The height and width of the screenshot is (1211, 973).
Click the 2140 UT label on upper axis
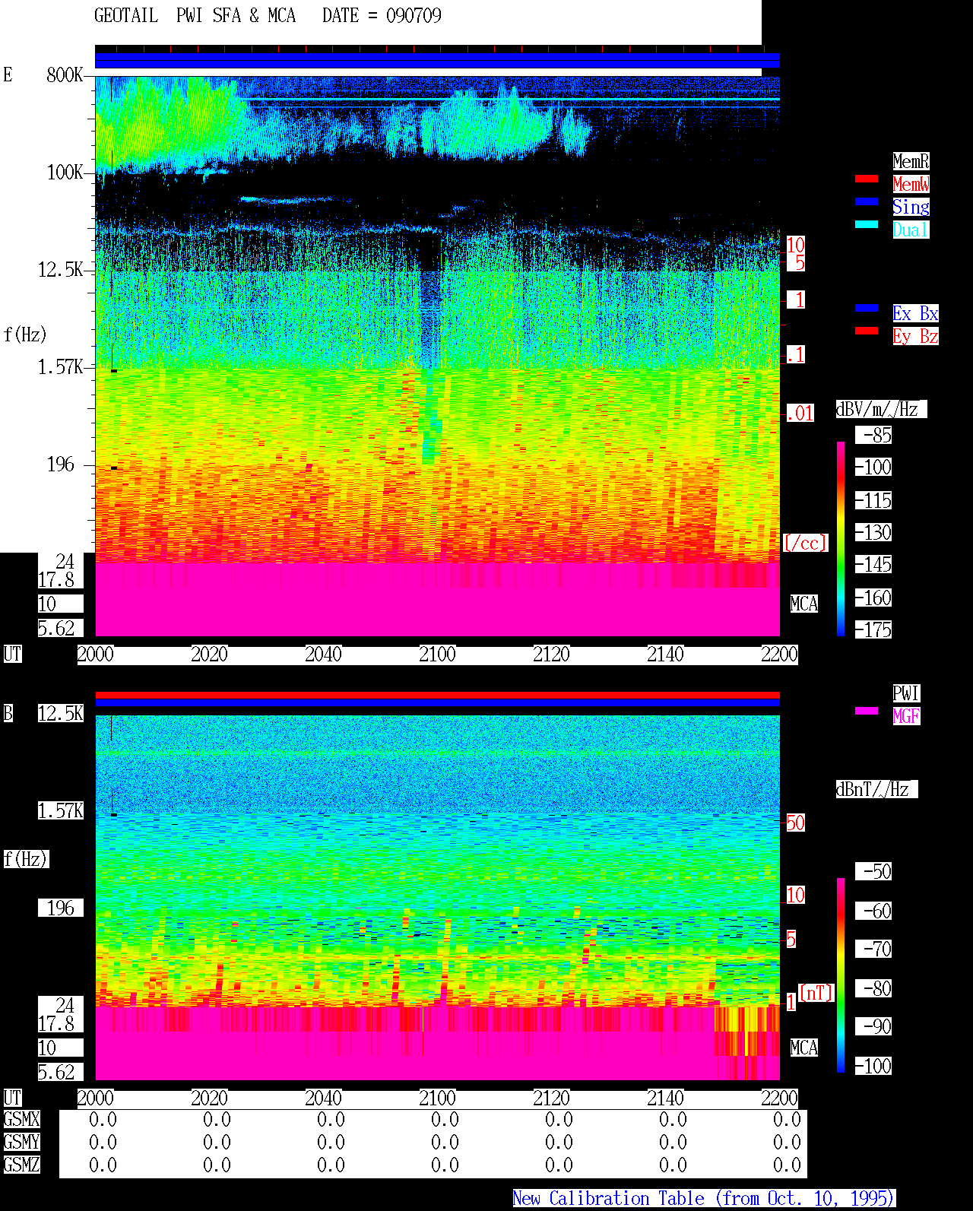pyautogui.click(x=665, y=655)
